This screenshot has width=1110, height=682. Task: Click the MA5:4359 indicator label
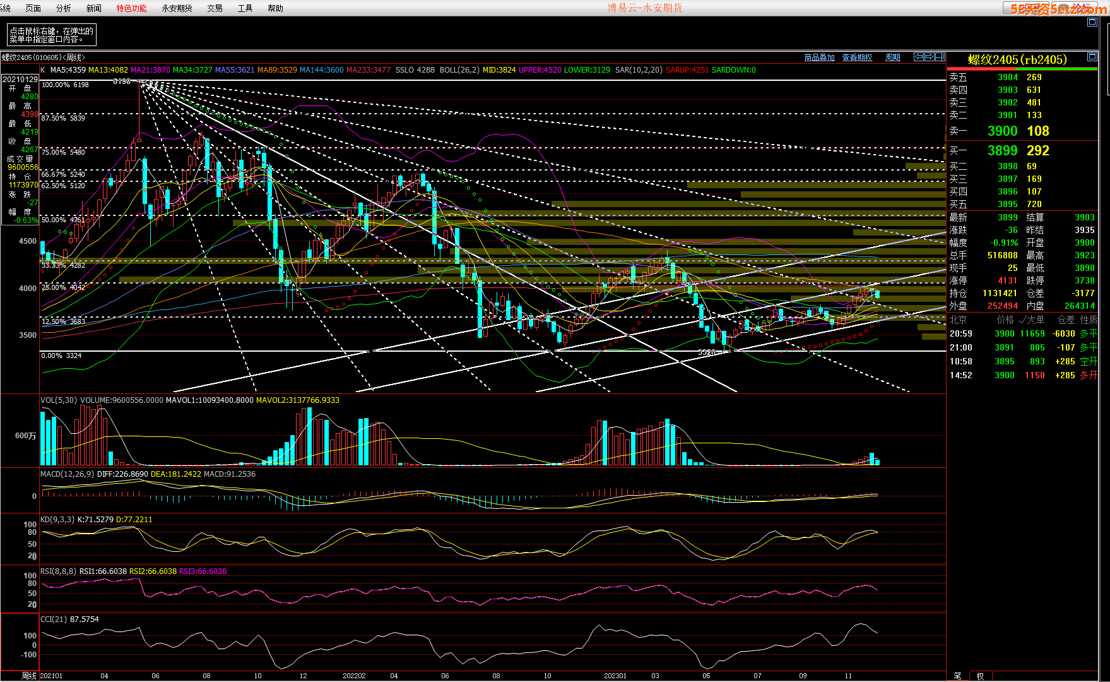(x=68, y=70)
